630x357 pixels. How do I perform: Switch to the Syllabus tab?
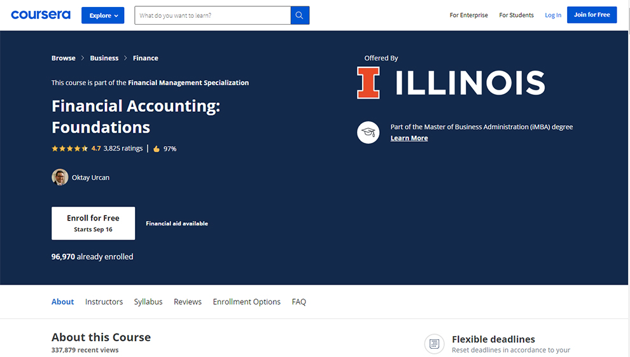pyautogui.click(x=148, y=302)
